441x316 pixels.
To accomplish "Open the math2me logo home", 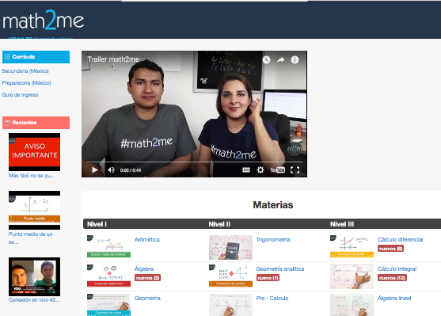I will [x=44, y=21].
